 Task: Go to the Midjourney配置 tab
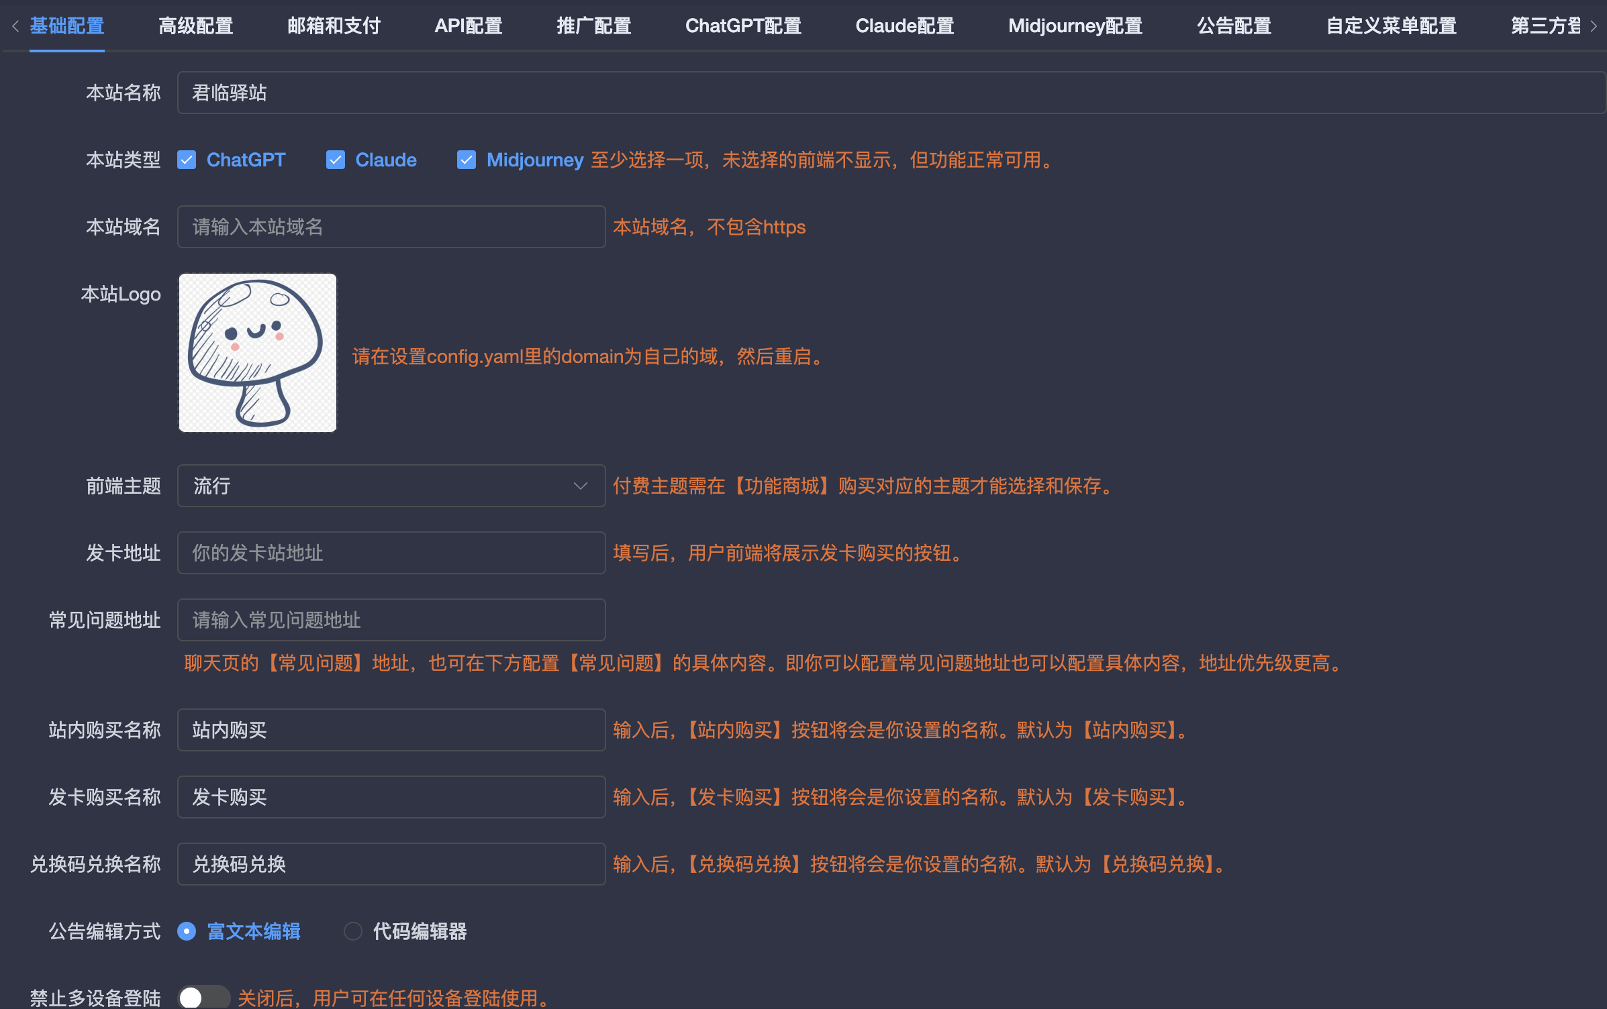pyautogui.click(x=1075, y=26)
